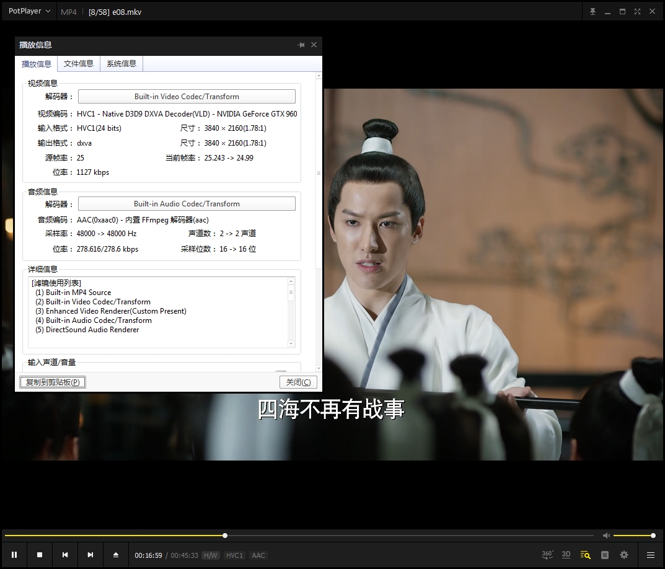
Task: Skip to previous file button
Action: pos(65,555)
